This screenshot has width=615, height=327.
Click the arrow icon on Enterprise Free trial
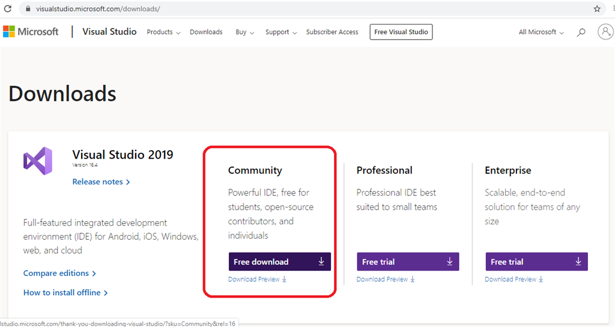tap(578, 261)
